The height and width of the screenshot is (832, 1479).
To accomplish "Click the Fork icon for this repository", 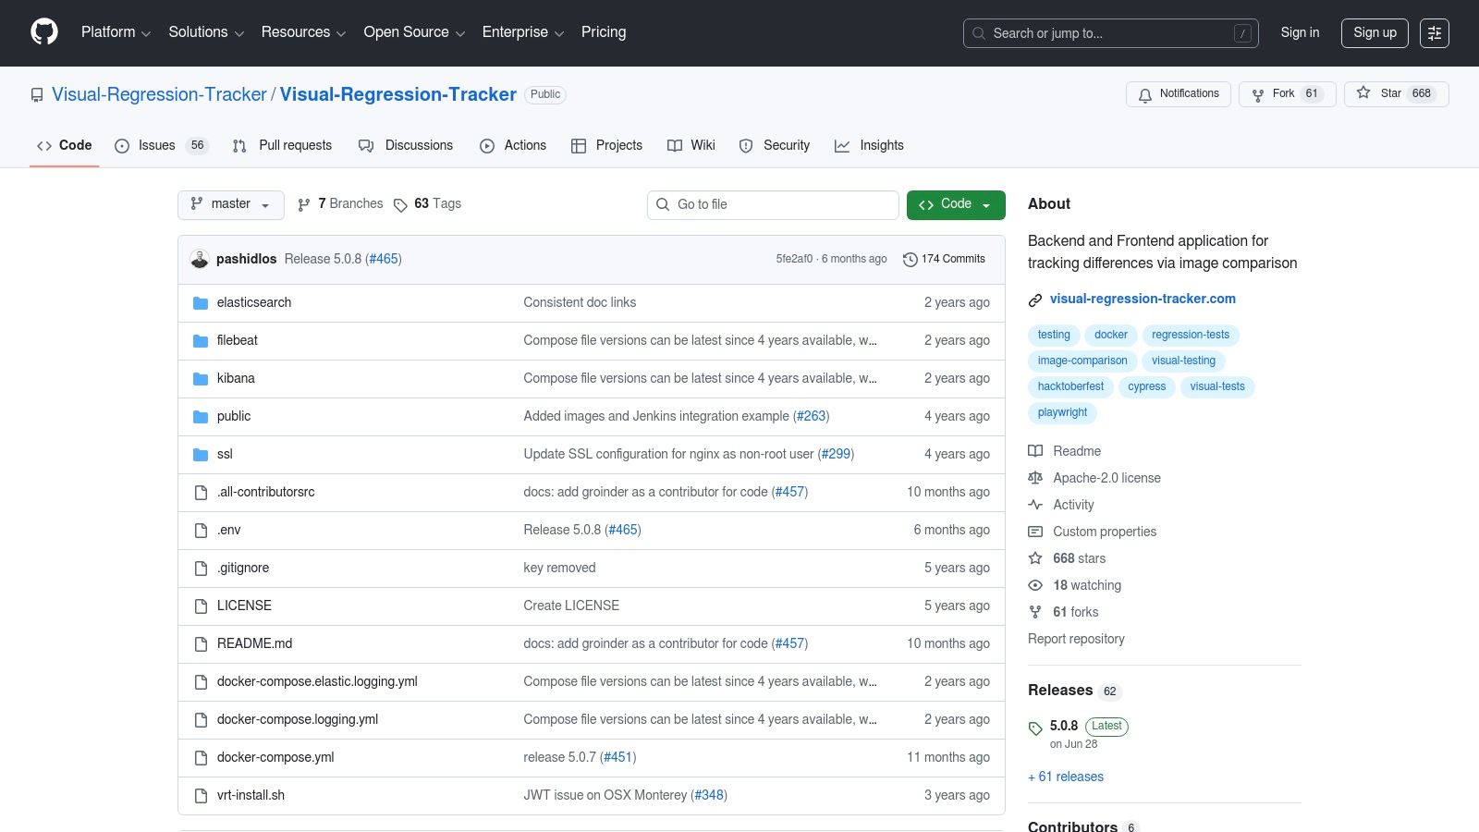I will [1257, 94].
